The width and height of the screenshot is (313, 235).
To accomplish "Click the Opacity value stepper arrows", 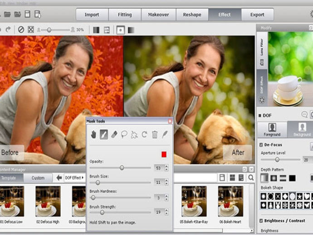I will pos(166,168).
